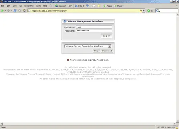The height and width of the screenshot is (129, 179).
Task: Open the Forward button history dropdown
Action: 11,11
